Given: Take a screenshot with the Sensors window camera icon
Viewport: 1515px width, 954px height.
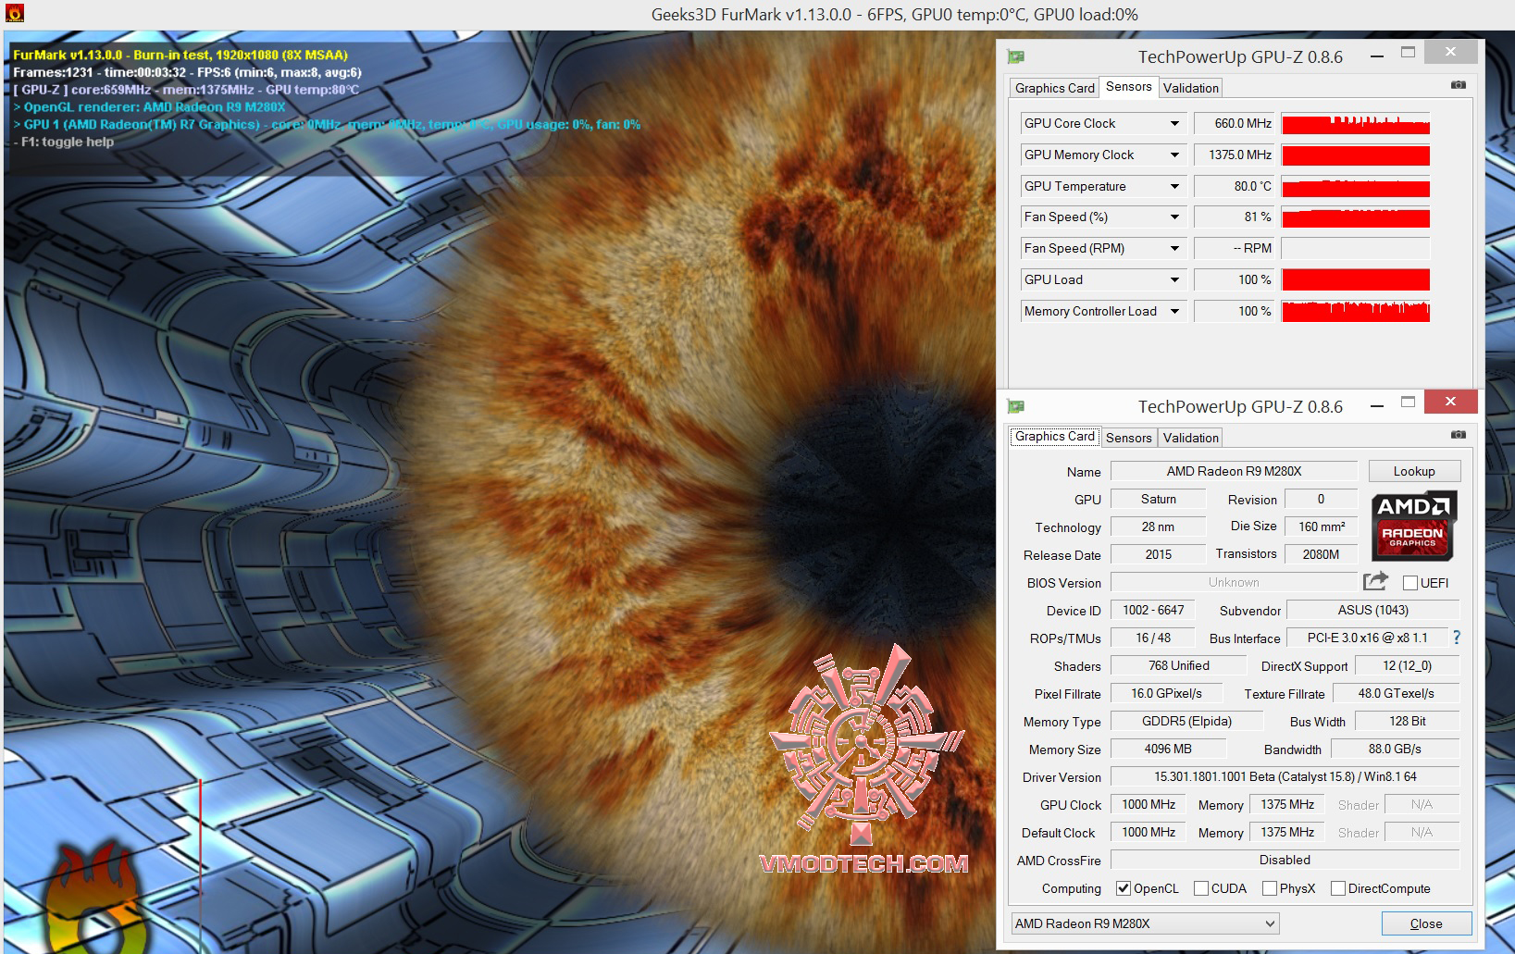Looking at the screenshot, I should (x=1459, y=85).
